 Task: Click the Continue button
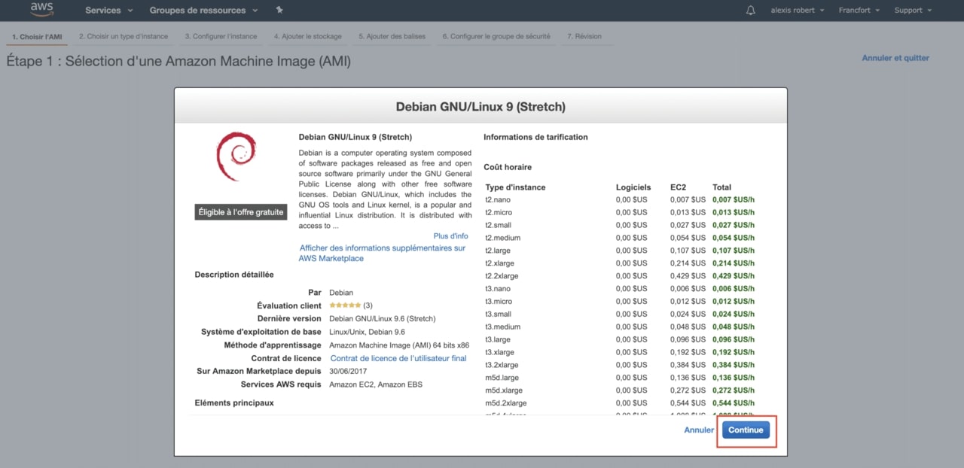coord(746,430)
